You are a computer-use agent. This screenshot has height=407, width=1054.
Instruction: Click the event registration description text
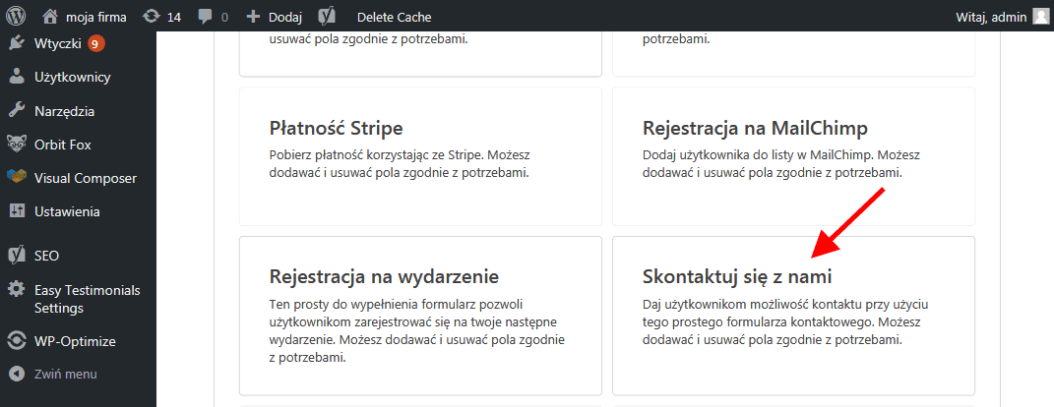[416, 330]
